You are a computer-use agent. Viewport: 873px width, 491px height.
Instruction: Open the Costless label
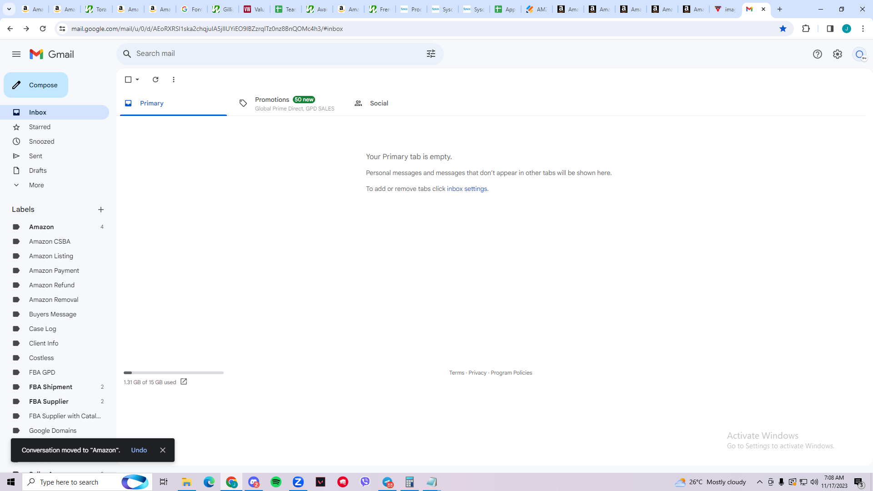[55, 358]
